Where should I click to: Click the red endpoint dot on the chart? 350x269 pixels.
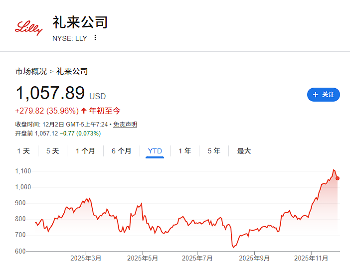(338, 178)
